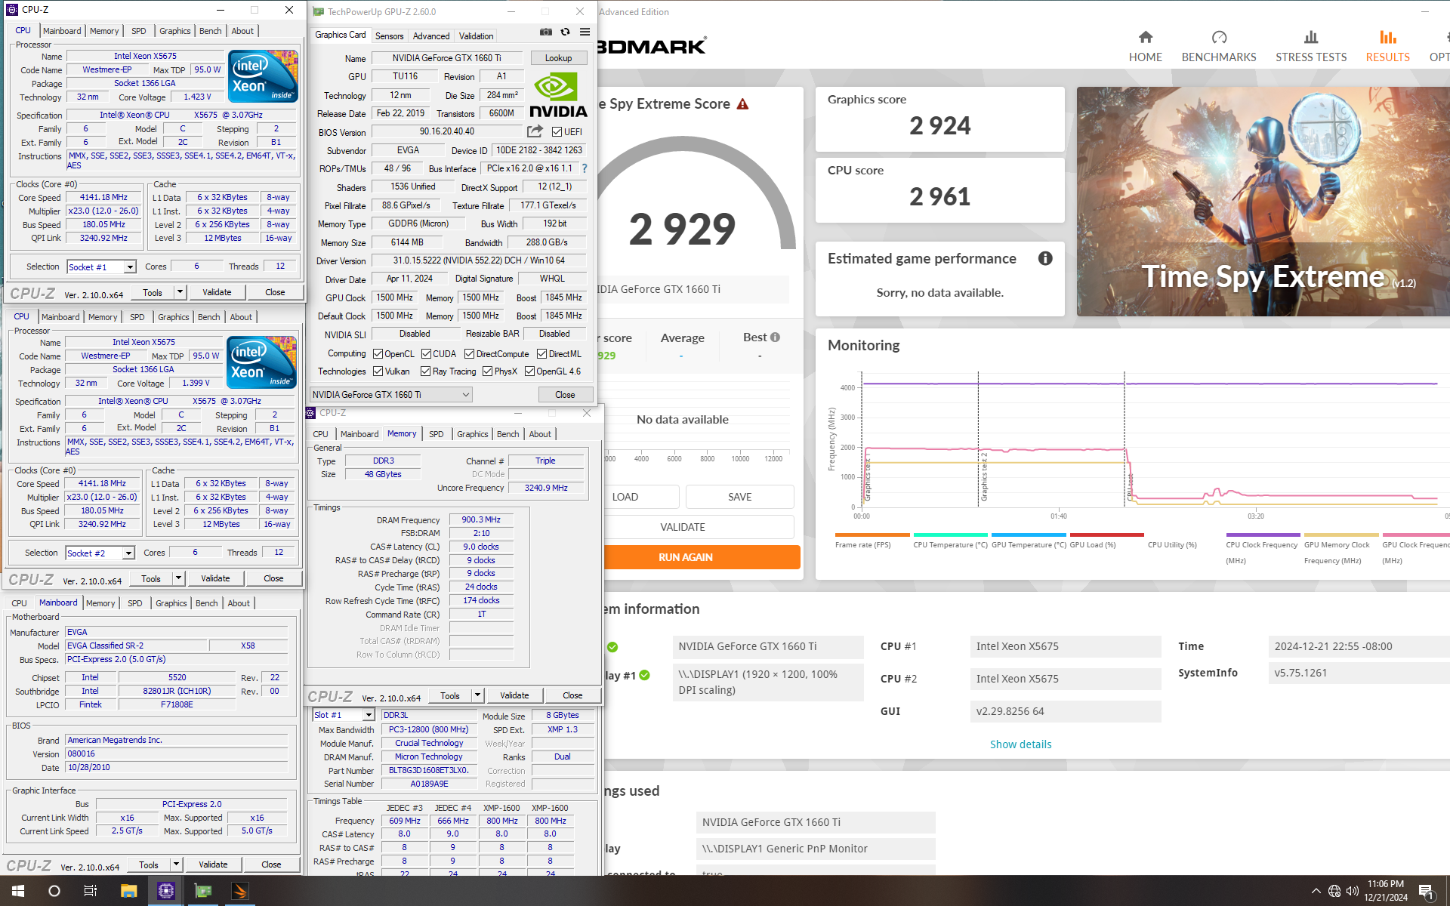The width and height of the screenshot is (1450, 906).
Task: Open Graphics tab in Mainboard CPU-Z window
Action: [171, 603]
